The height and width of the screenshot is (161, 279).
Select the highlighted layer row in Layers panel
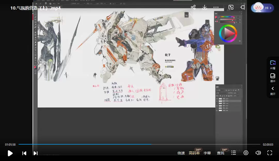click(x=228, y=101)
